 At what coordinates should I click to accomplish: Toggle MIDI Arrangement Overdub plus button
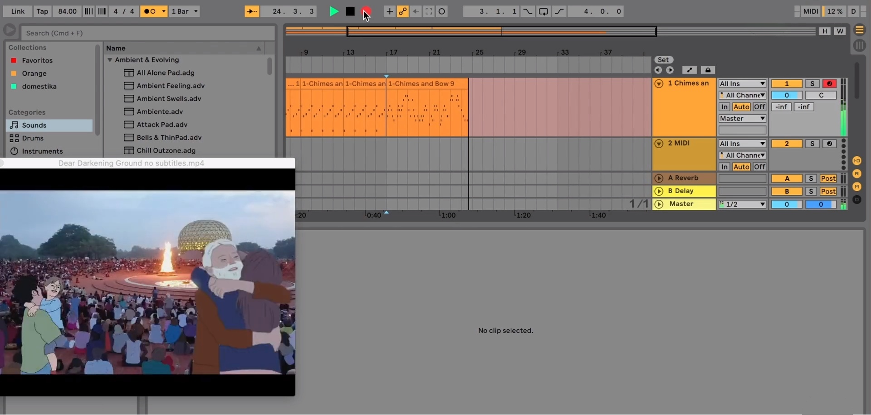(389, 11)
